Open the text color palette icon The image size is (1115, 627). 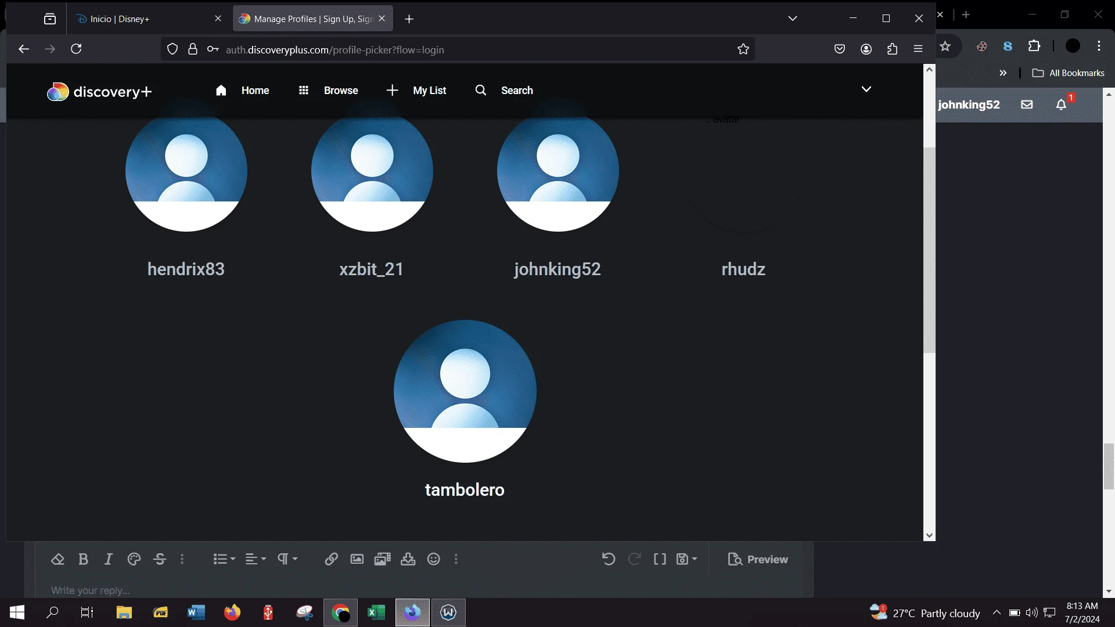pyautogui.click(x=134, y=559)
